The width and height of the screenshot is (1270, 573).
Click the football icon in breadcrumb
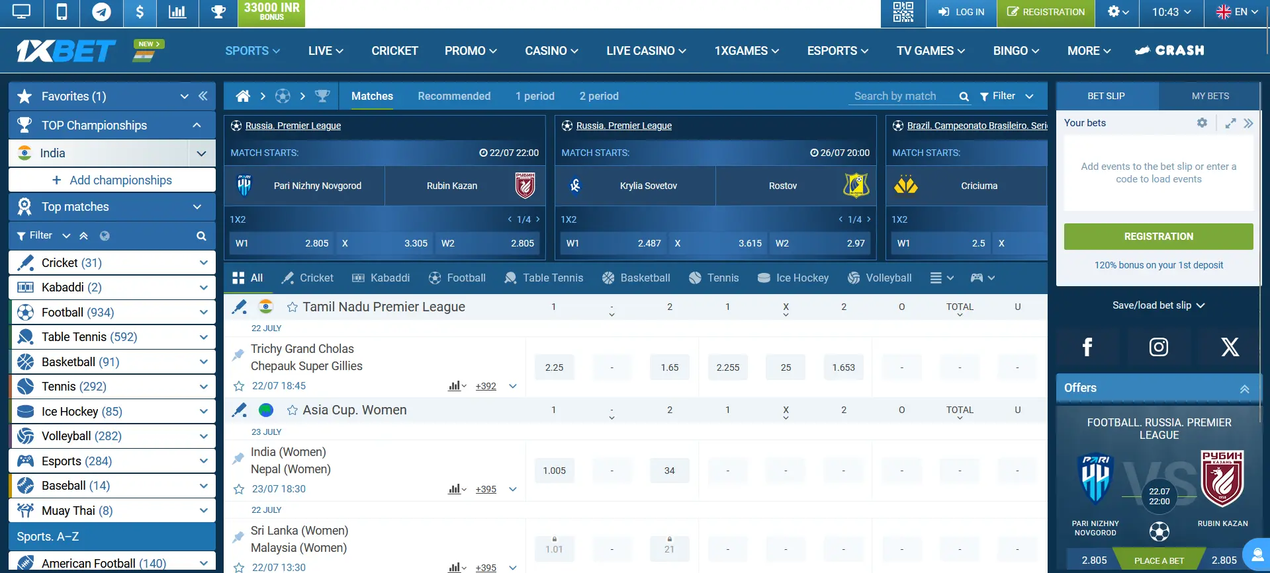coord(283,96)
